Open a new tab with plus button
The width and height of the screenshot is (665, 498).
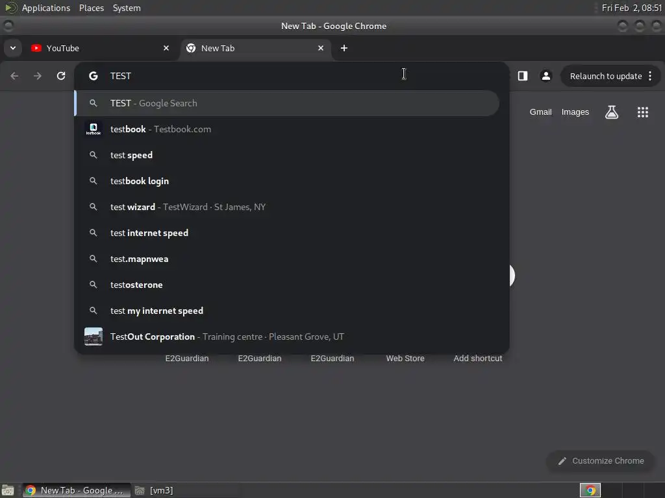tap(344, 48)
